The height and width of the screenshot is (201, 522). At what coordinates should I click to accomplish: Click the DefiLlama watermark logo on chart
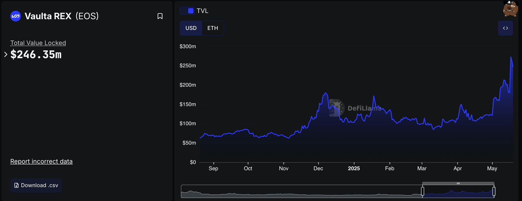point(337,108)
